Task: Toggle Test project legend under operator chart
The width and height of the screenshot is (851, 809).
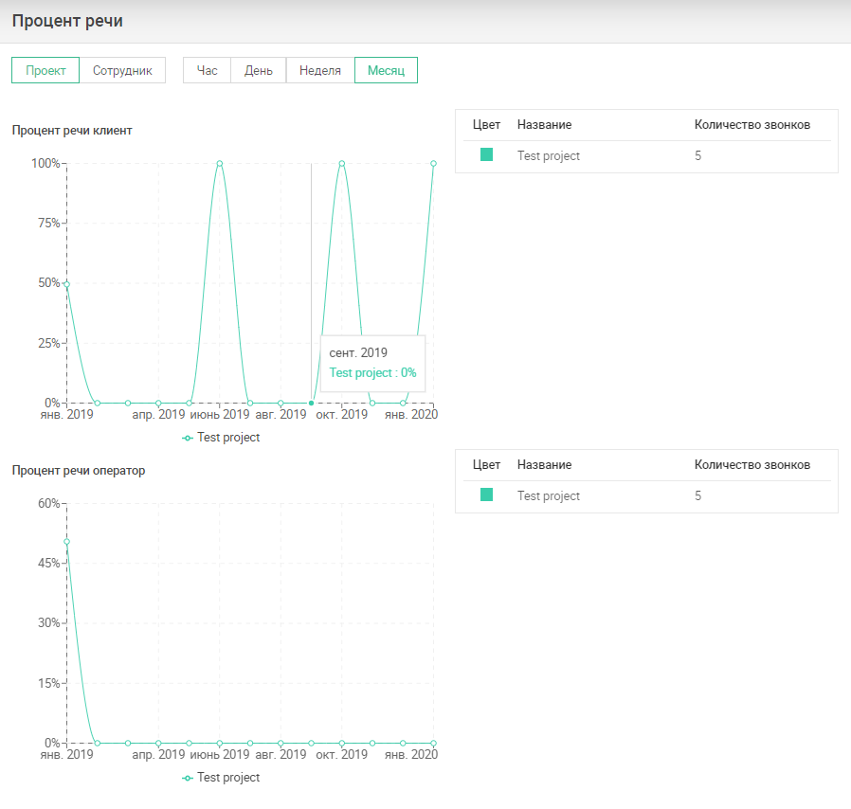Action: point(221,778)
